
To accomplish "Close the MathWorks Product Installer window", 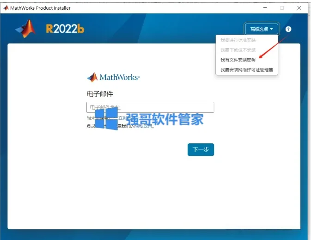I will tap(299, 8).
